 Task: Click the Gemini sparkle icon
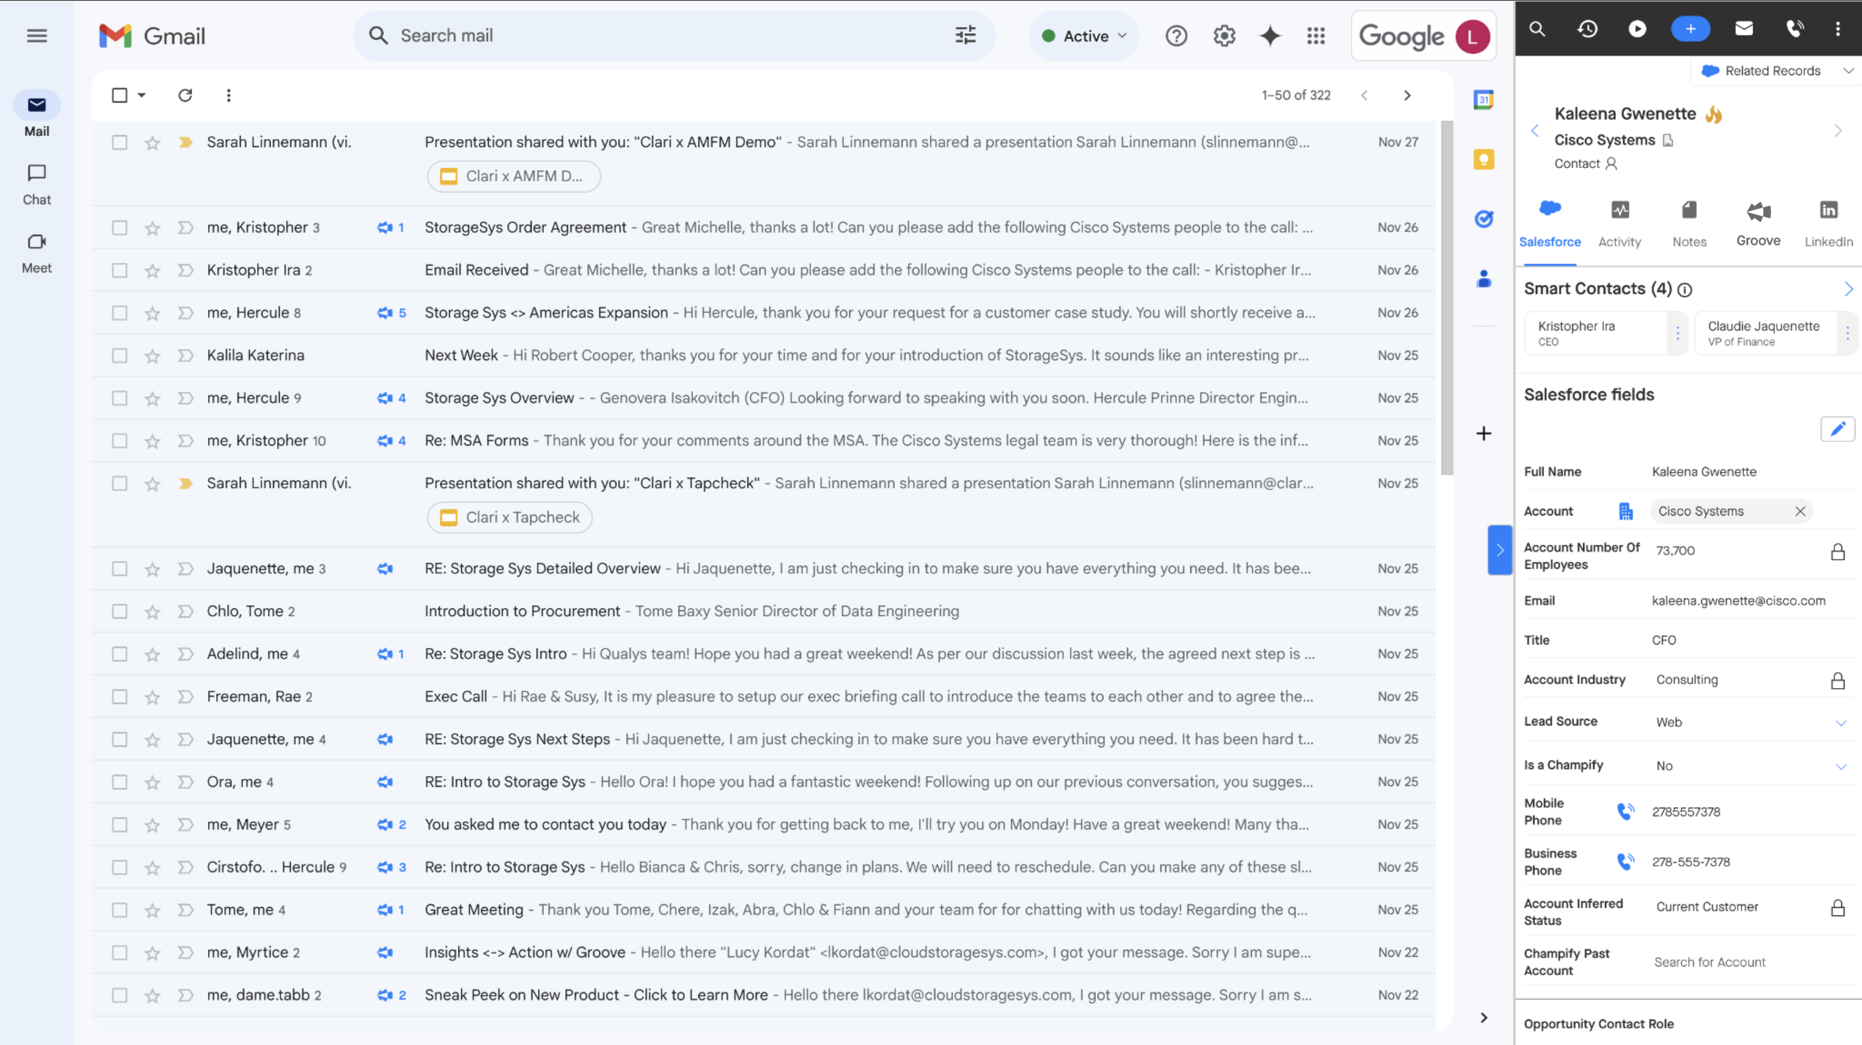1270,35
